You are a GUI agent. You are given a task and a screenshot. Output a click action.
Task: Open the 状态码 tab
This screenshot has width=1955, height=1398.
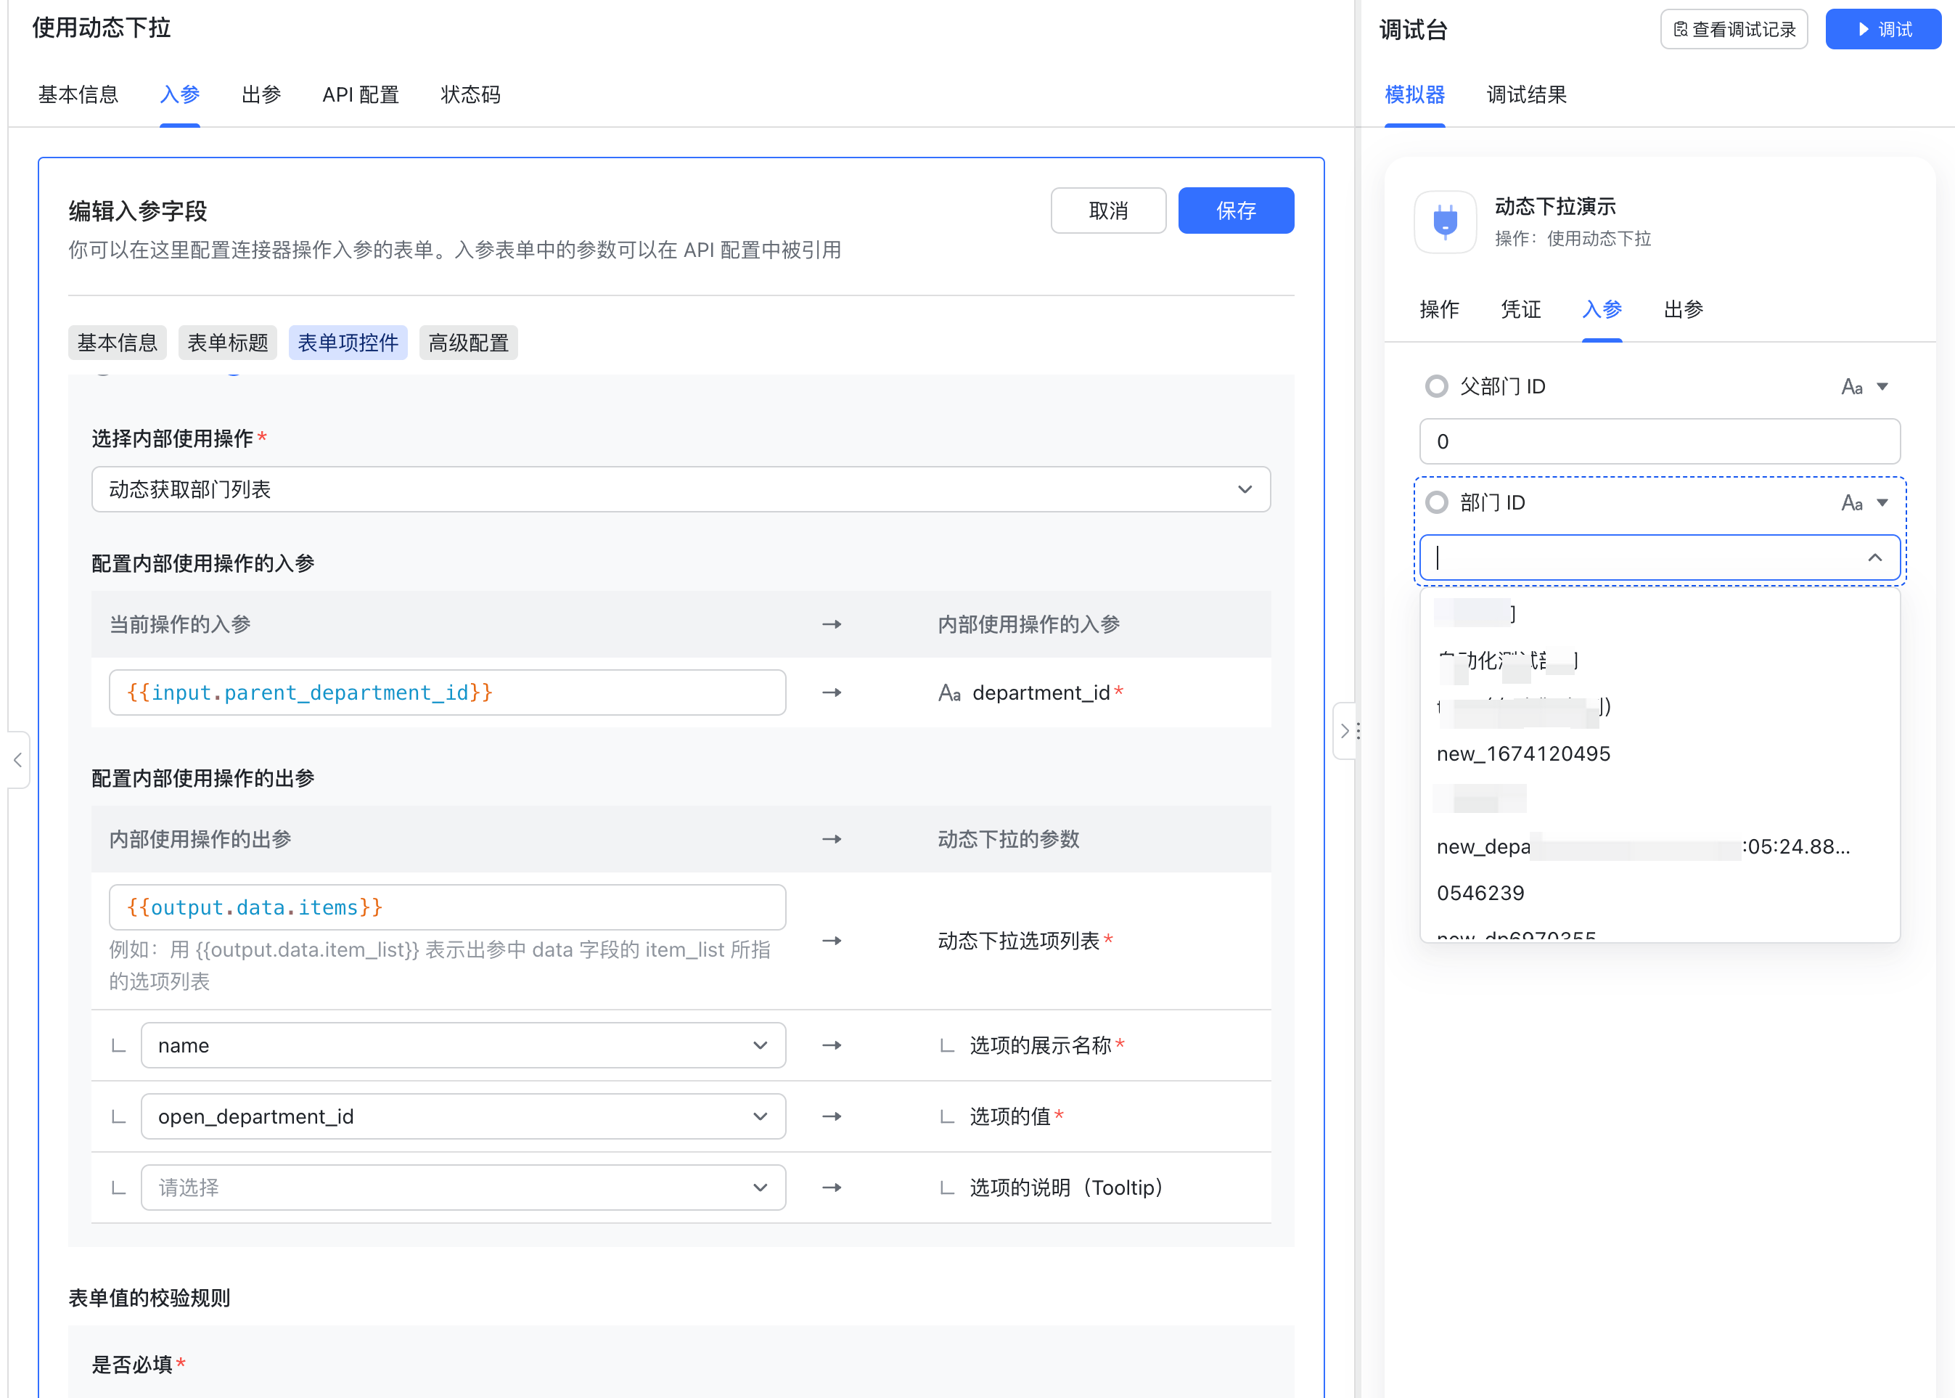(x=471, y=94)
